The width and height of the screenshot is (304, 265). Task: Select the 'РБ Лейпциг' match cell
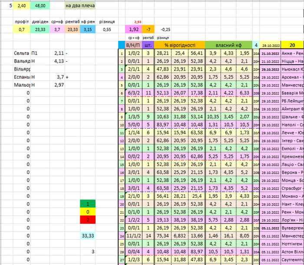coord(292,101)
